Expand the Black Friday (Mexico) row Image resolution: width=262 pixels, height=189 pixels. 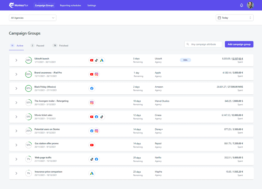click(x=16, y=88)
